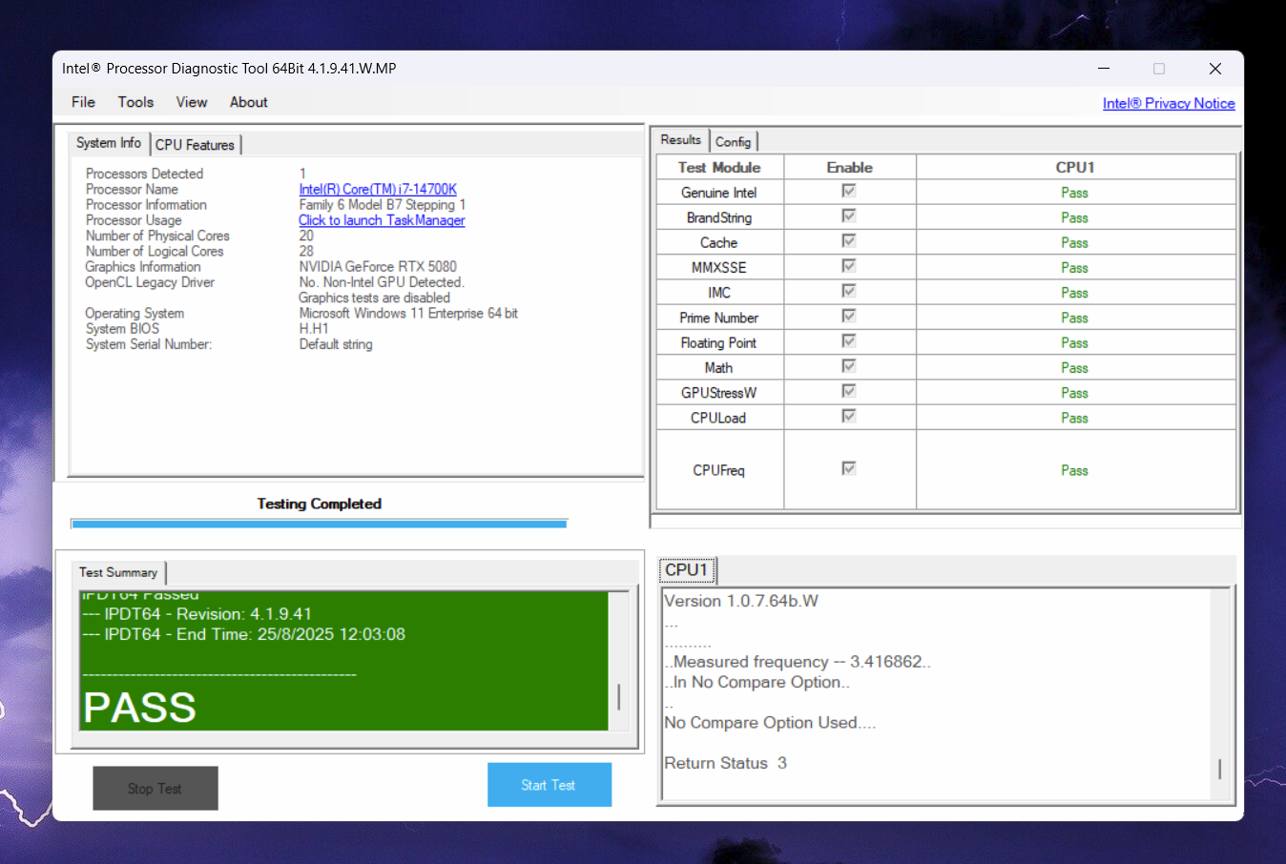Select the System Info tab
Screen dimensions: 1286x864
(109, 143)
